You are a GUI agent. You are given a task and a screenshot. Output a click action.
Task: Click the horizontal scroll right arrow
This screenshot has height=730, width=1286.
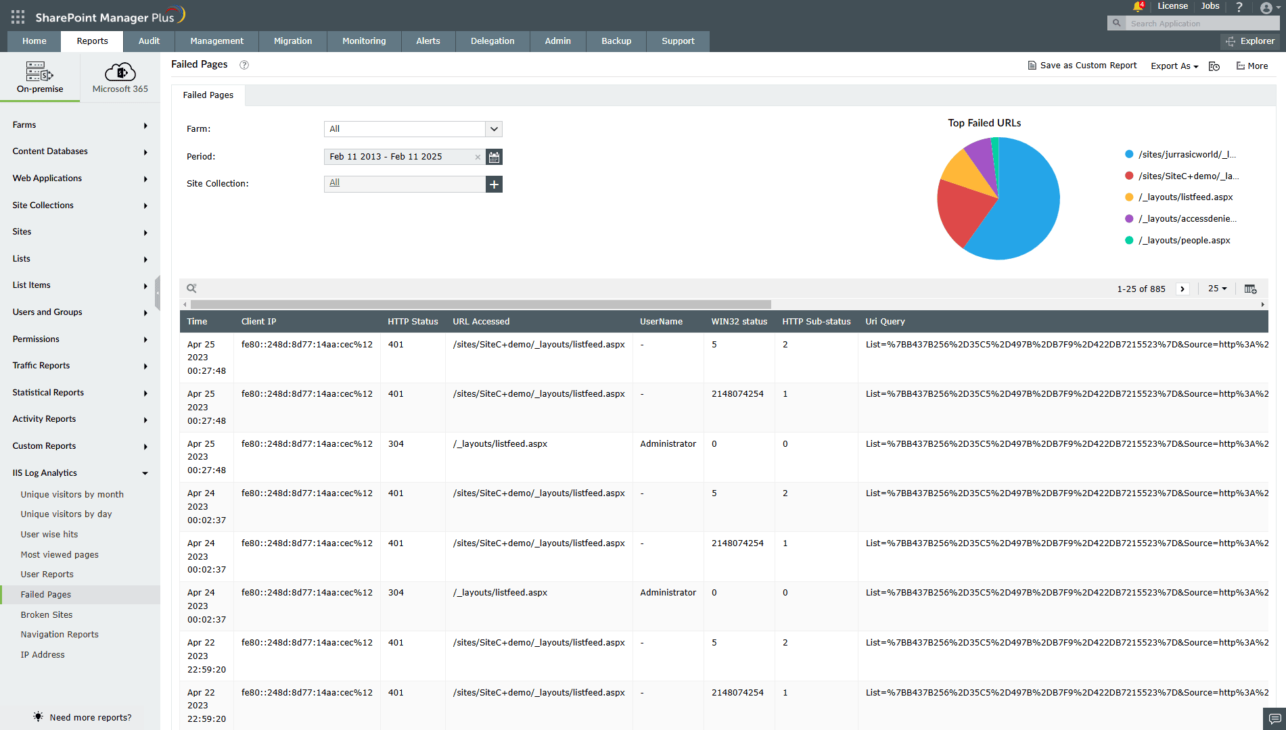tap(1263, 304)
